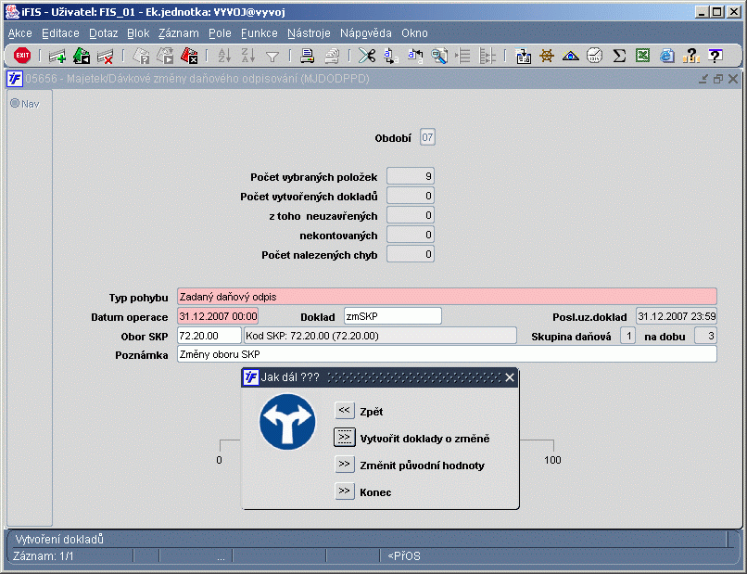Click the Skupina daňová field
747x574 pixels.
pos(627,336)
